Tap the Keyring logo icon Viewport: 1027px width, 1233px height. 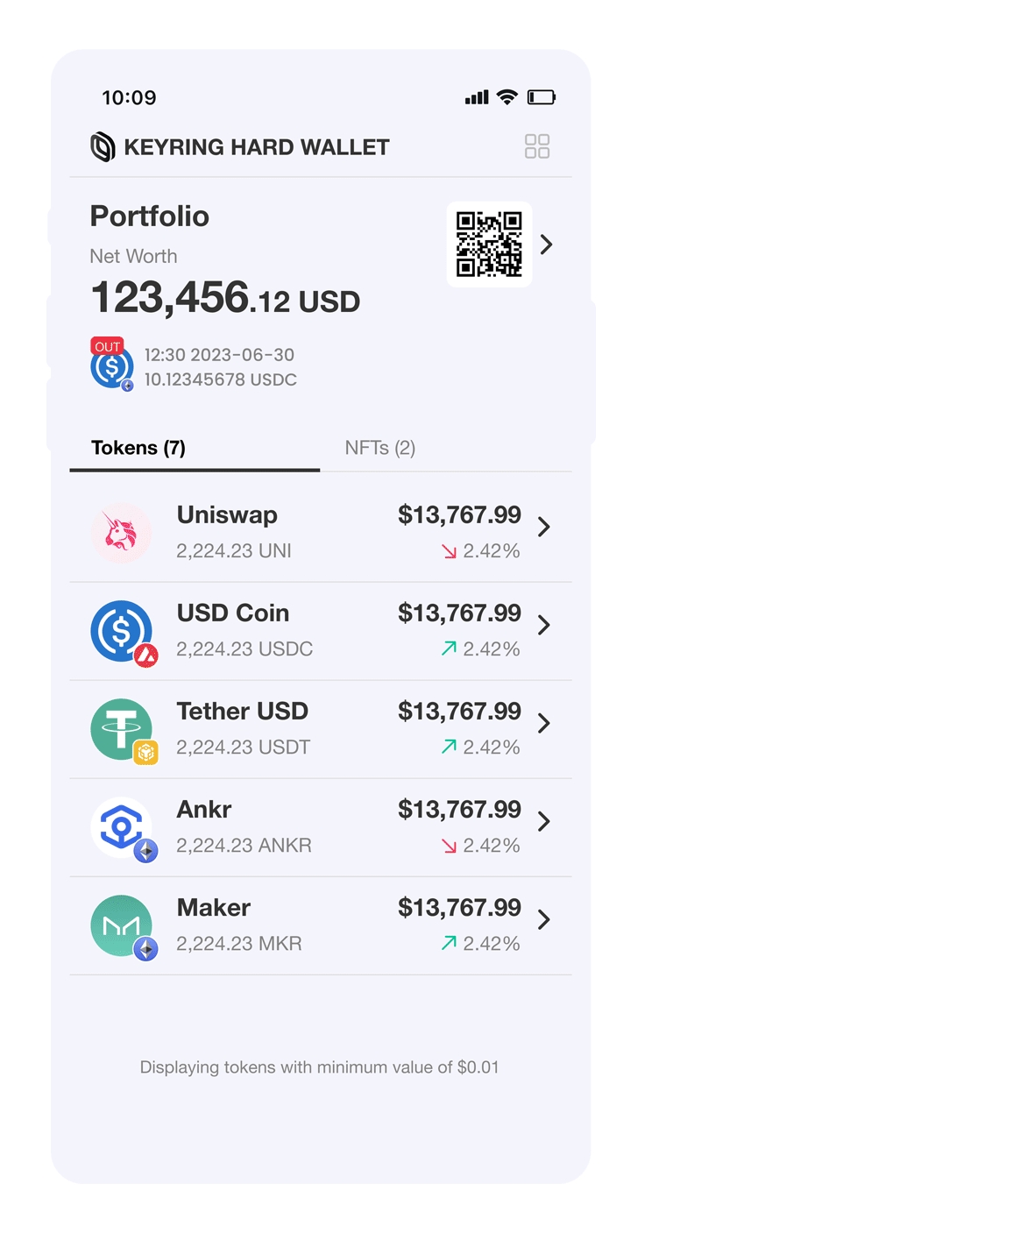pyautogui.click(x=103, y=147)
